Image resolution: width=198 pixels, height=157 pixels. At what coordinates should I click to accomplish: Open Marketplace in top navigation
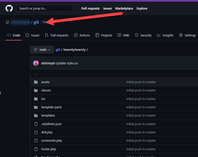[124, 9]
